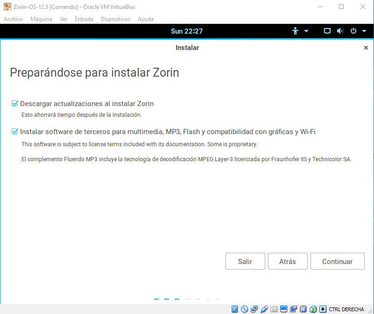This screenshot has width=374, height=314.
Task: Open the Archivo menu
Action: (14, 19)
